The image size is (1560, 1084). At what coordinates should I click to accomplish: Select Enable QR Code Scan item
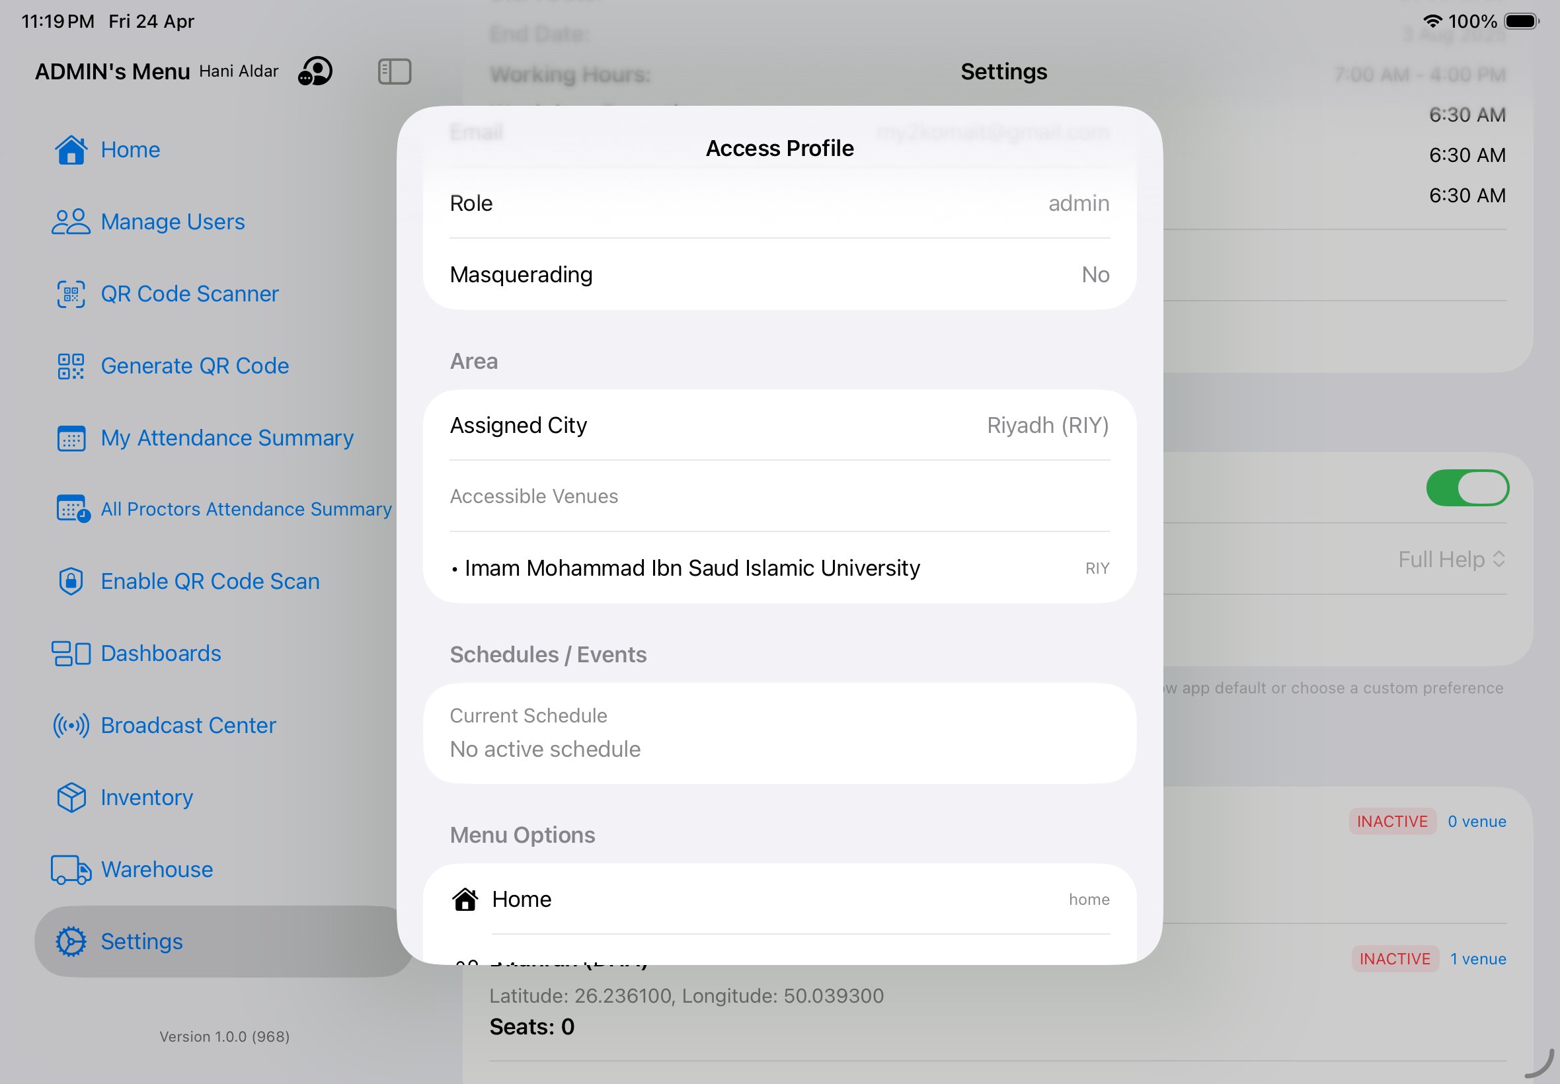click(210, 582)
